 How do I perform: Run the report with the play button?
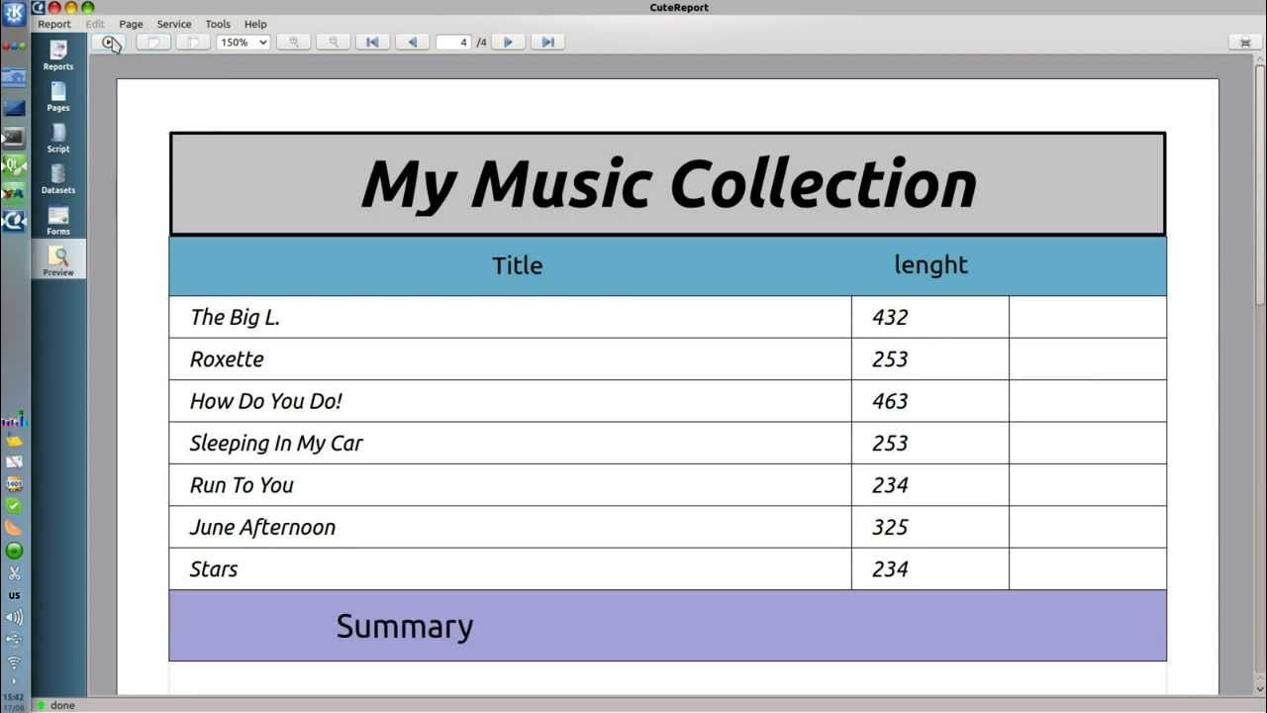pos(108,43)
